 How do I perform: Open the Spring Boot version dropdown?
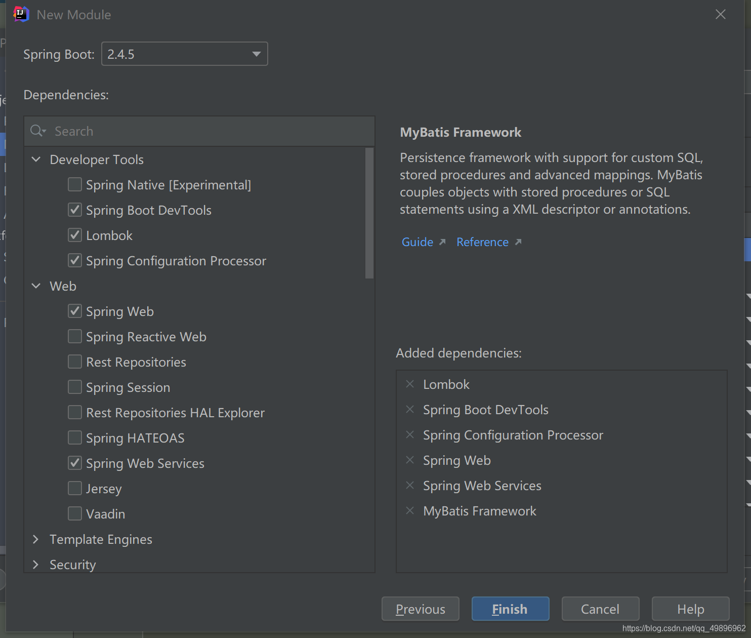click(x=185, y=54)
